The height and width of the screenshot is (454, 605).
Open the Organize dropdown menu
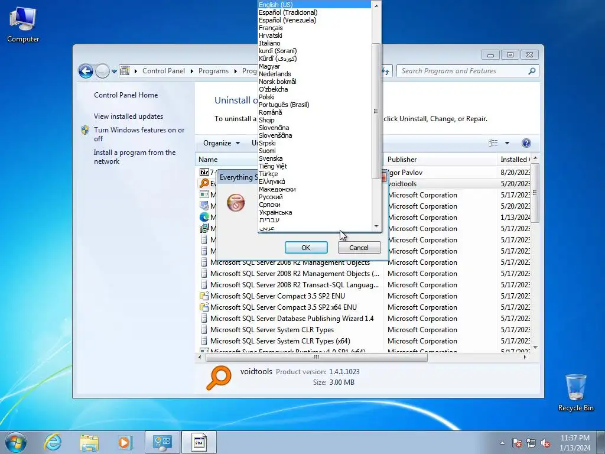point(222,143)
